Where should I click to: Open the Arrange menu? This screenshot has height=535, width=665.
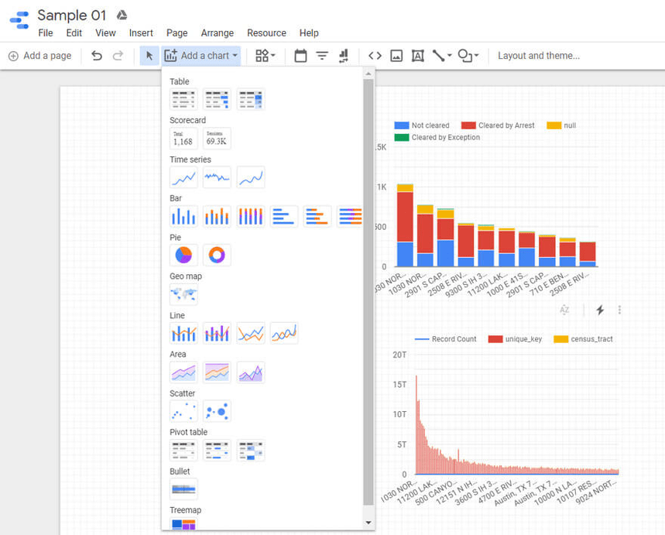pos(217,33)
